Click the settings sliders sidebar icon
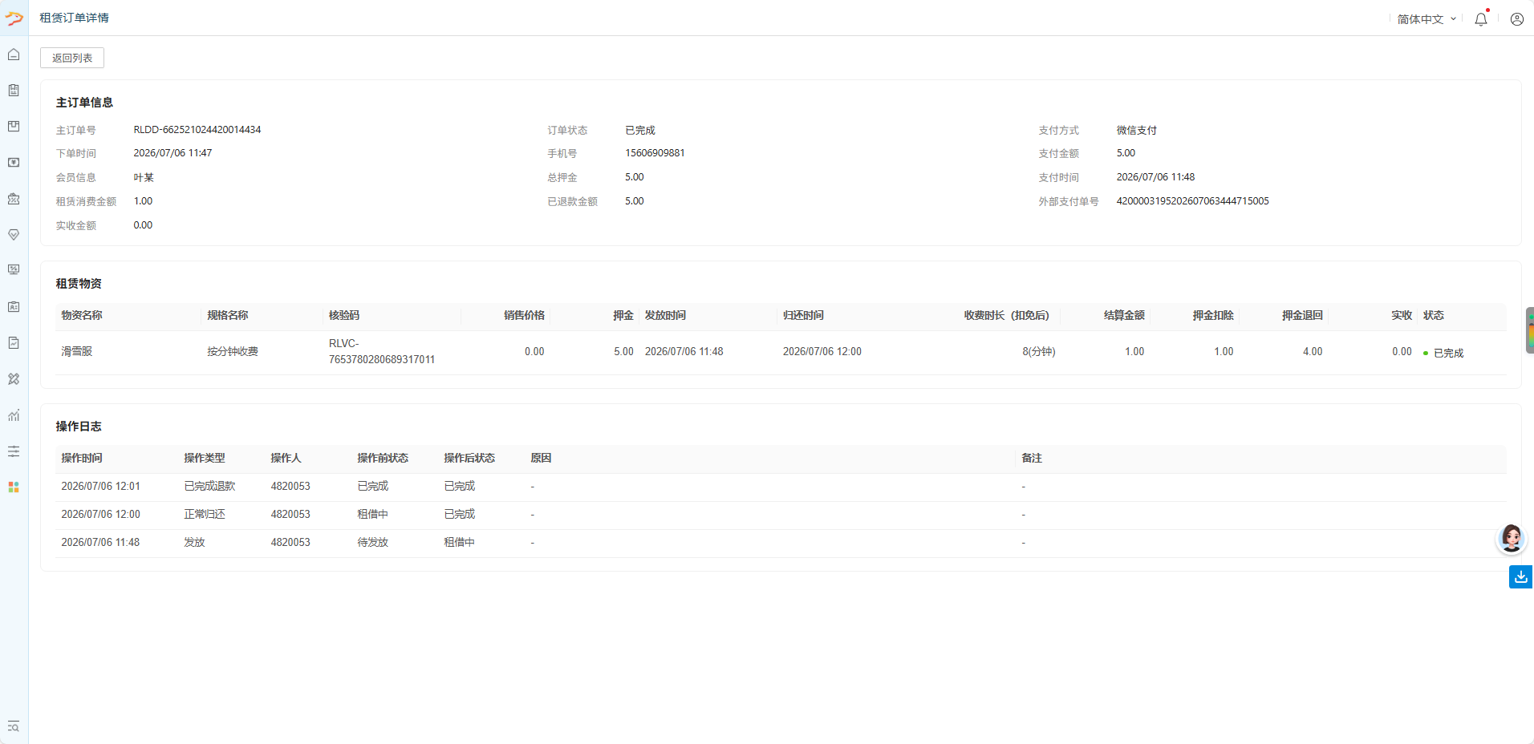 tap(14, 451)
